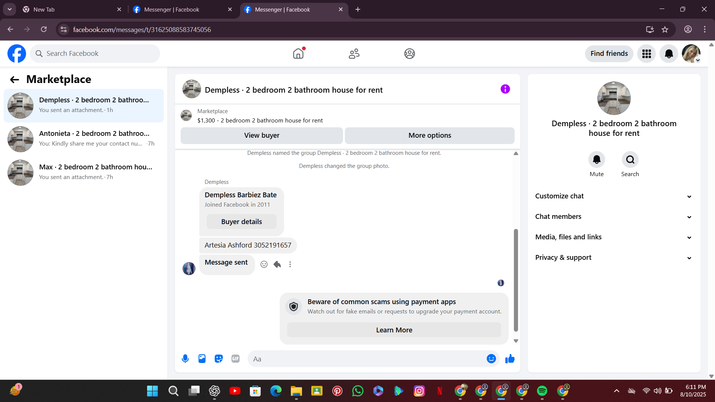
Task: Click the View buyer button
Action: coord(261,135)
